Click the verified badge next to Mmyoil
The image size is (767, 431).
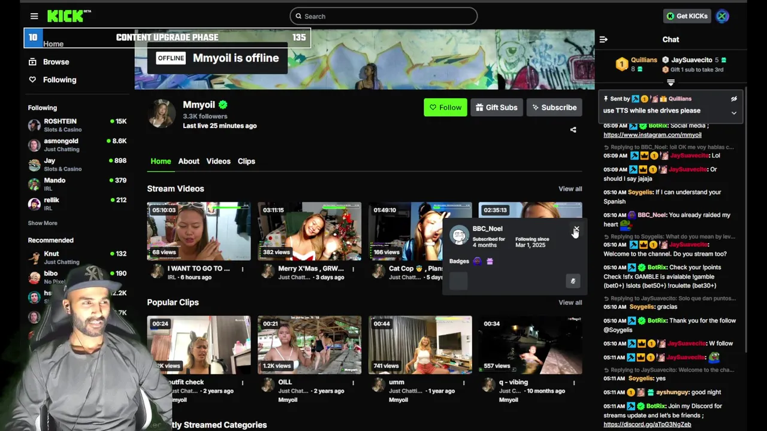223,105
